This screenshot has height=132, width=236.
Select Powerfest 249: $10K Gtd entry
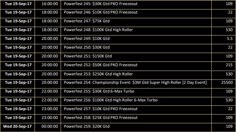[87, 38]
